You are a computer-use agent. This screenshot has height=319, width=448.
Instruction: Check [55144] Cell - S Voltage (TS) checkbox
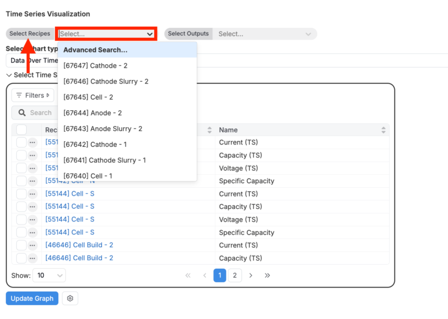22,220
